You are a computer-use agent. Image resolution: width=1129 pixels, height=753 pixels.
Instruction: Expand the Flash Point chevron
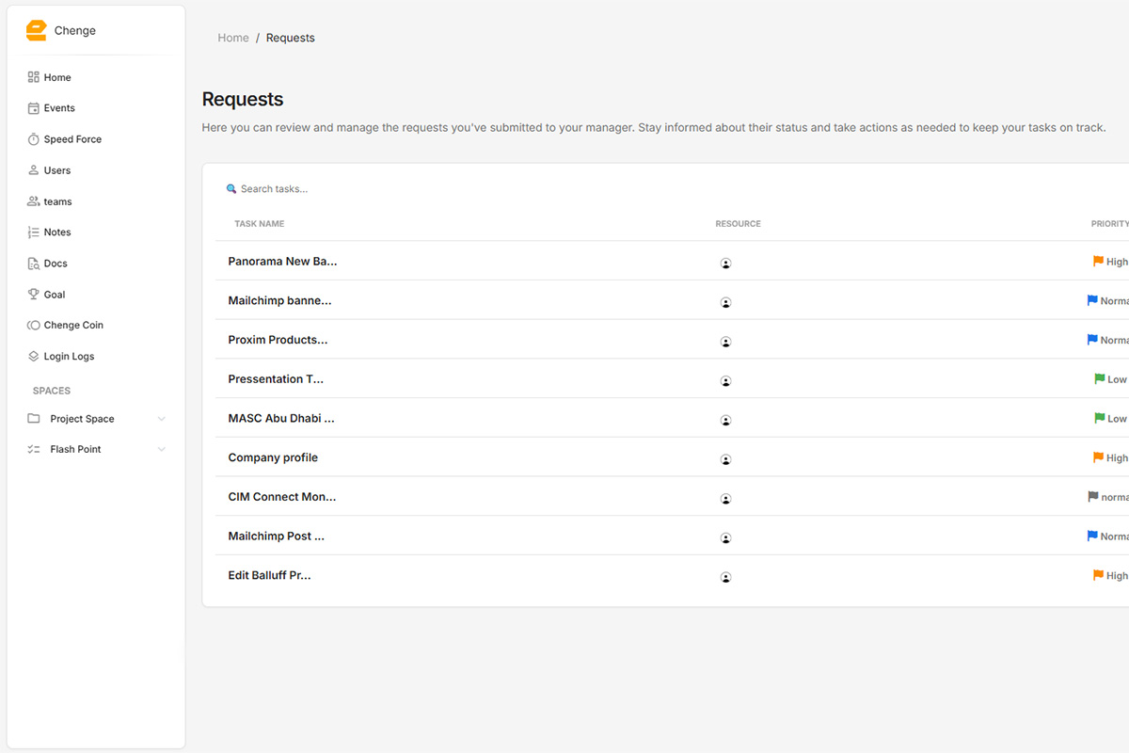[x=162, y=450]
